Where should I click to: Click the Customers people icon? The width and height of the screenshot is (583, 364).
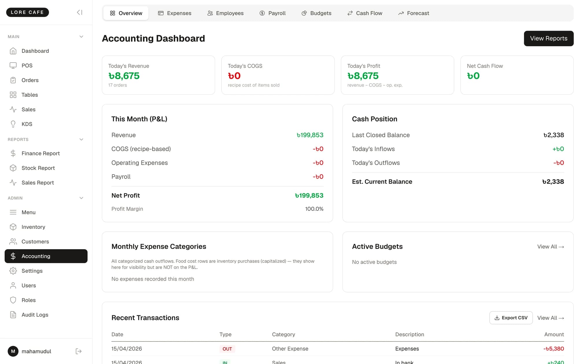(x=13, y=242)
